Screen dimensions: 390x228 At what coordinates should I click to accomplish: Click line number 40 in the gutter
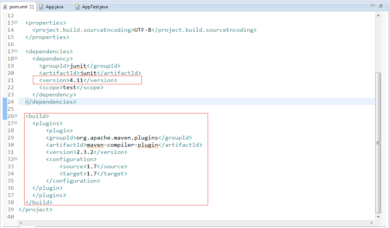point(11,217)
